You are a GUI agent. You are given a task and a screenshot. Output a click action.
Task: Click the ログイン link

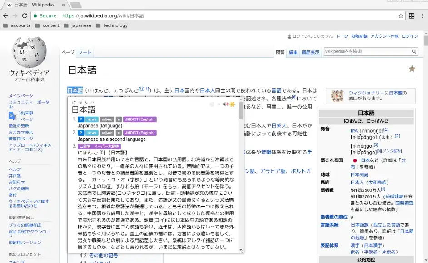pos(410,36)
